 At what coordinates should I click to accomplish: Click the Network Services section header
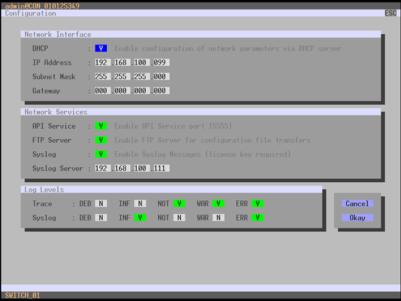tap(201, 112)
